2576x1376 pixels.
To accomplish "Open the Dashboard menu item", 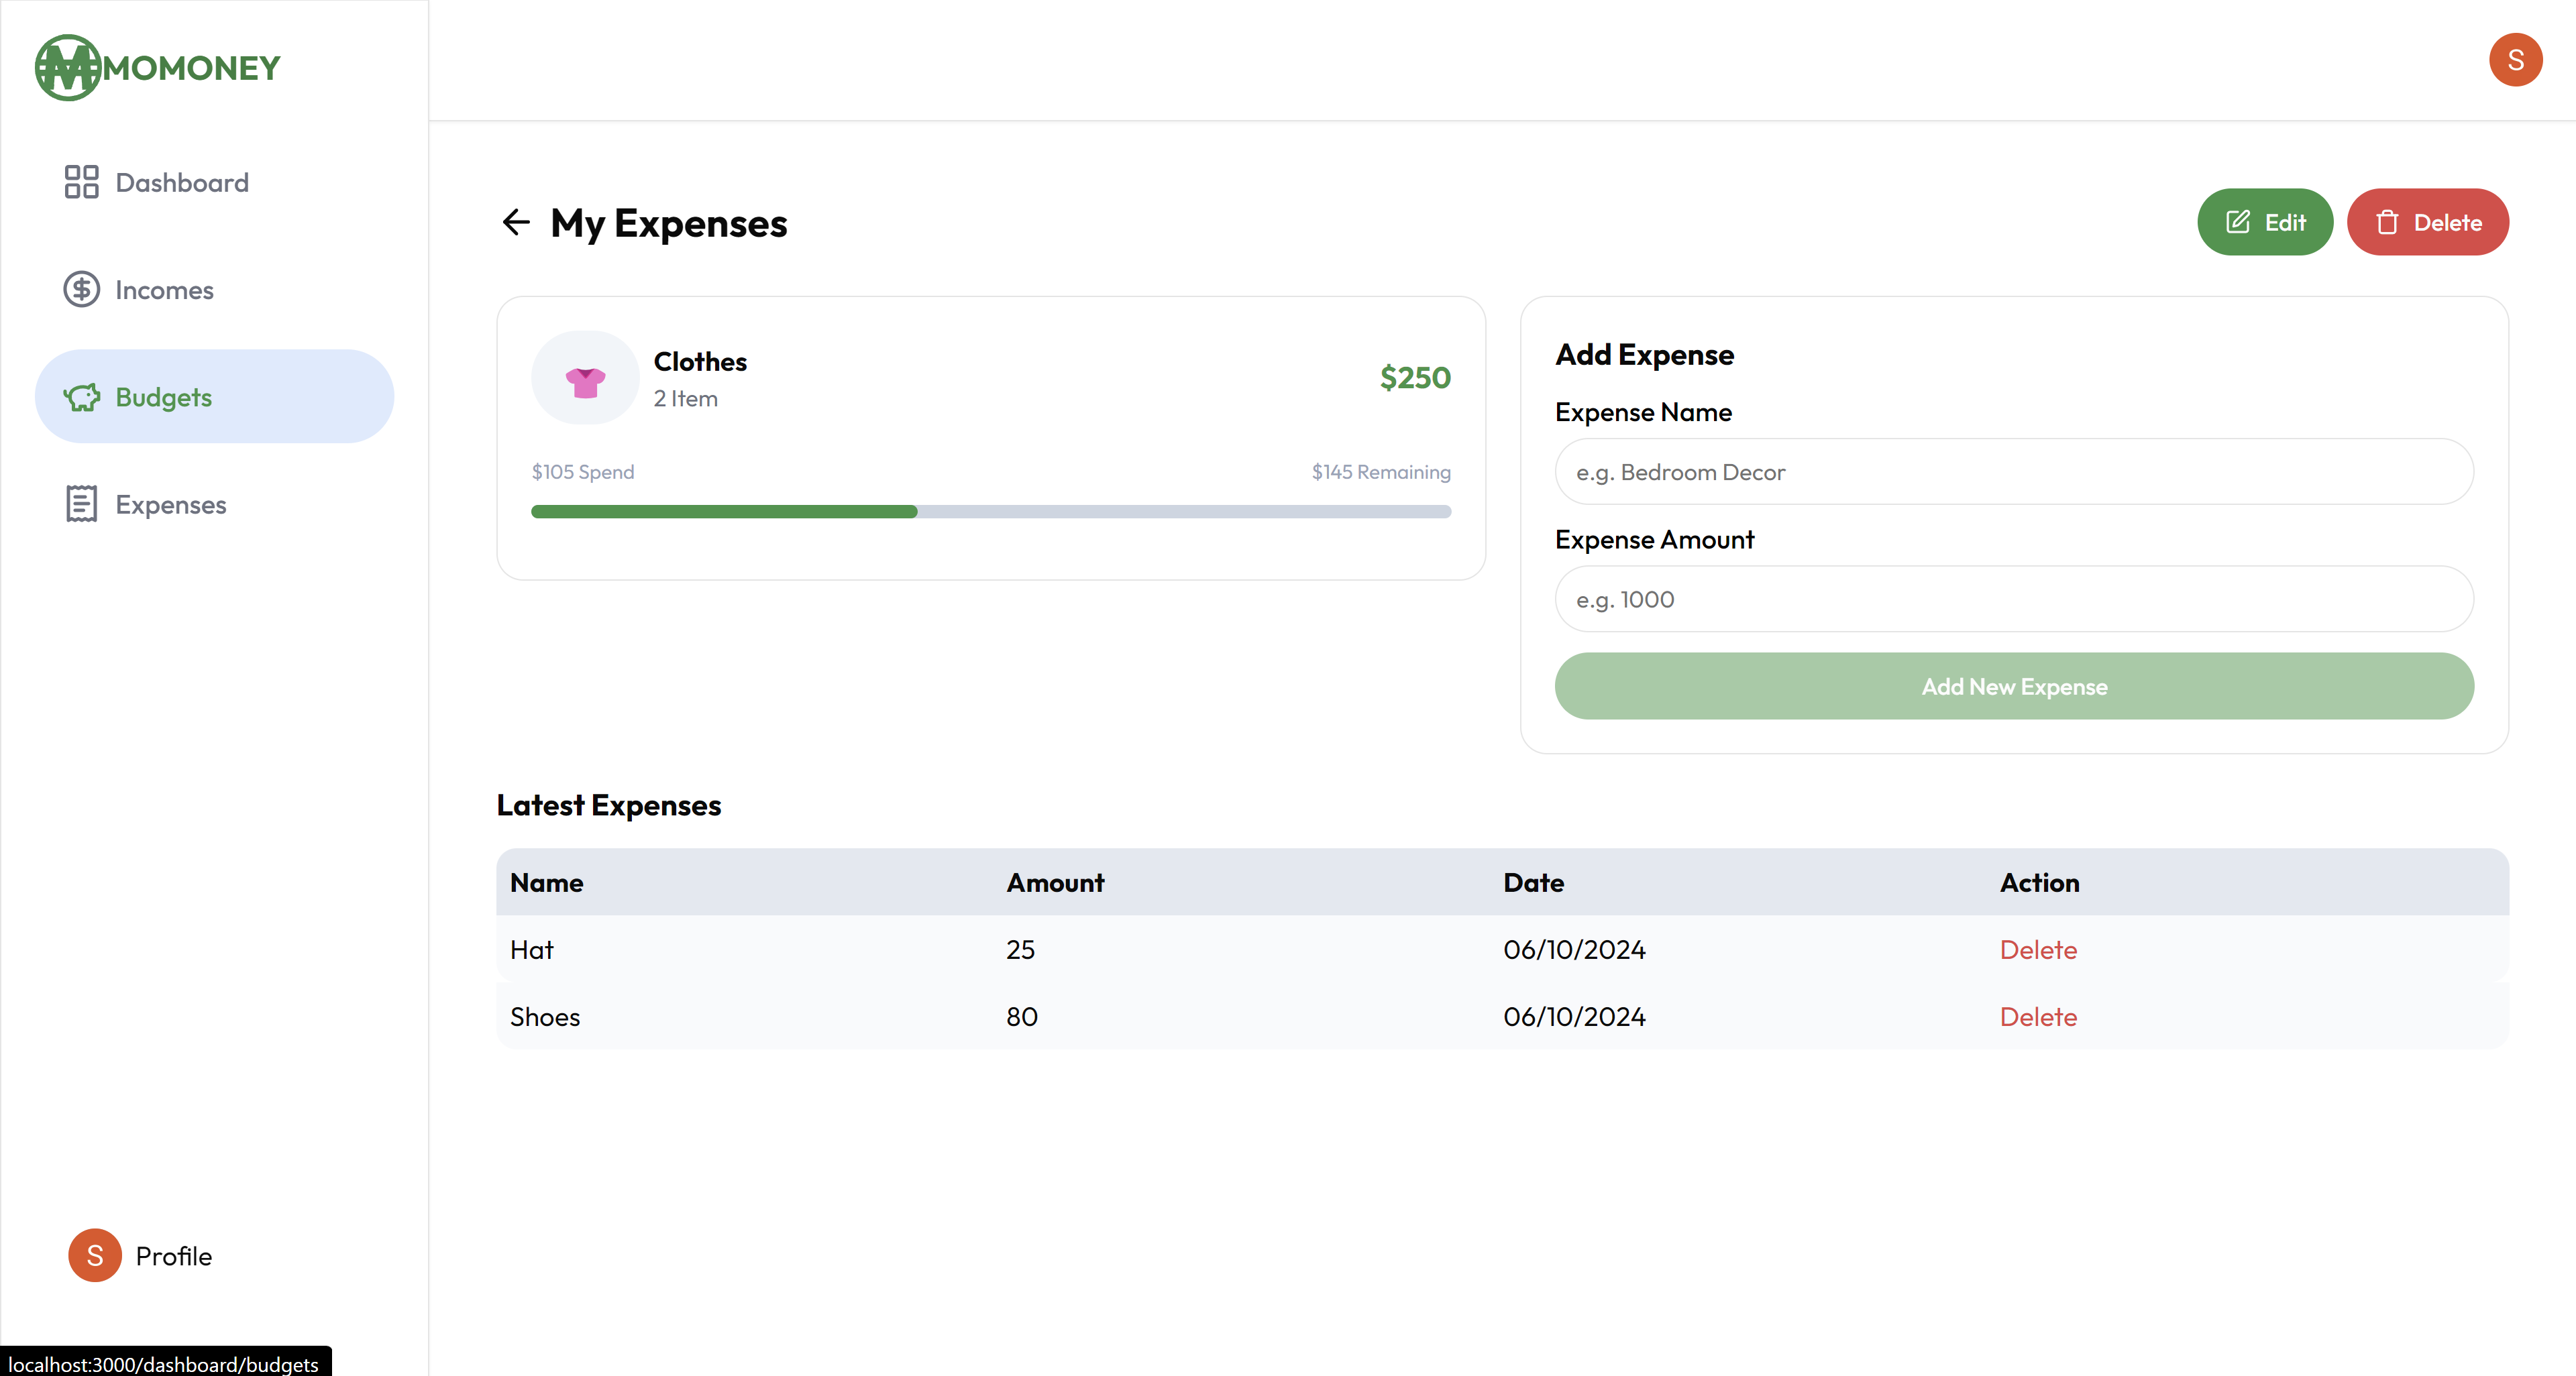I will pyautogui.click(x=182, y=183).
